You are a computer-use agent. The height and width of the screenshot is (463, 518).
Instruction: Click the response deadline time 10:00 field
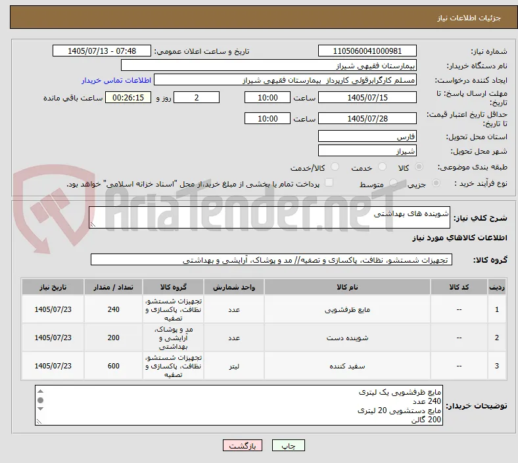point(268,97)
